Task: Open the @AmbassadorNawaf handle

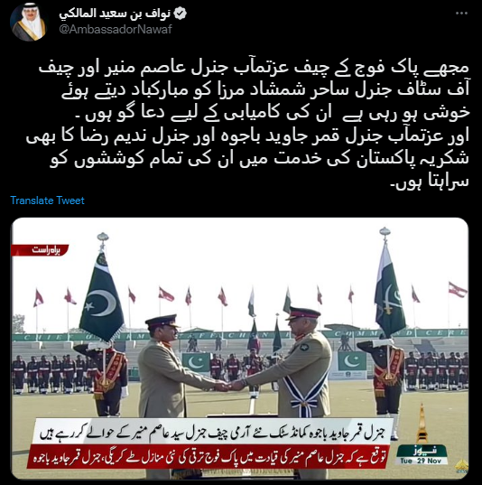Action: pos(116,30)
